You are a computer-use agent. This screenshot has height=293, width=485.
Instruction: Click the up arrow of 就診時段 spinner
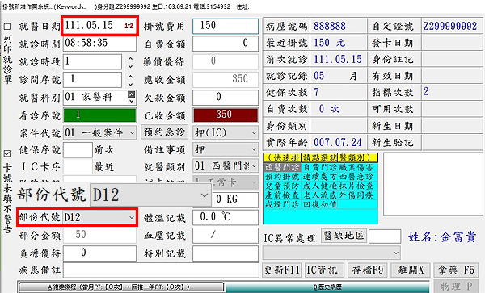130,59
